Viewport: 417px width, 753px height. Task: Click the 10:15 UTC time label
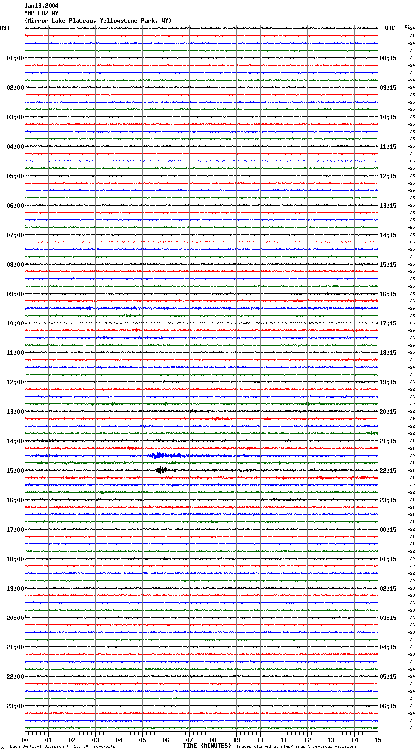coord(388,117)
